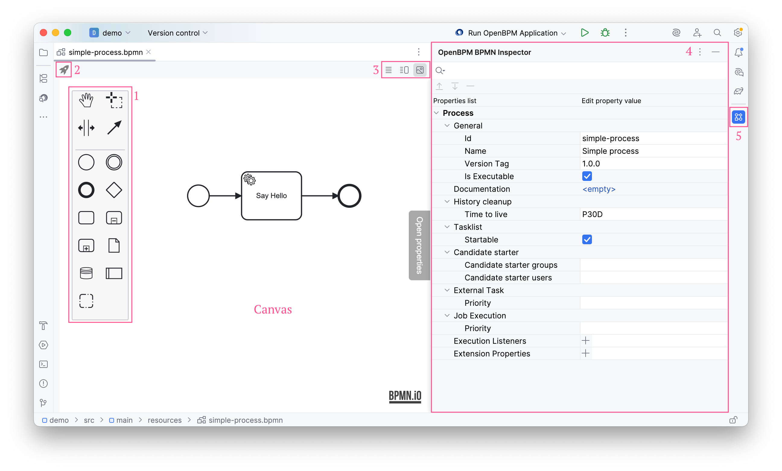Choose the Space tool in palette
Image resolution: width=782 pixels, height=471 pixels.
pyautogui.click(x=86, y=128)
